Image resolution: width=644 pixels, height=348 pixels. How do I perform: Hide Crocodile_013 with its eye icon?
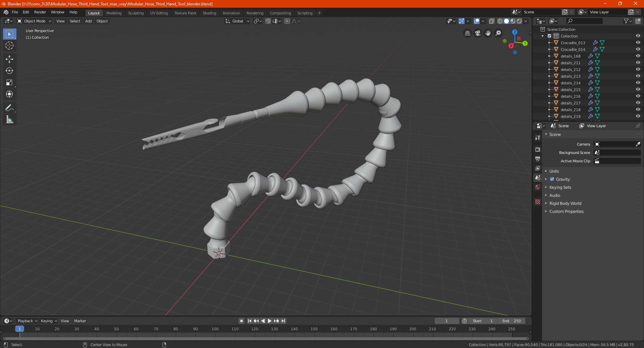pos(638,42)
